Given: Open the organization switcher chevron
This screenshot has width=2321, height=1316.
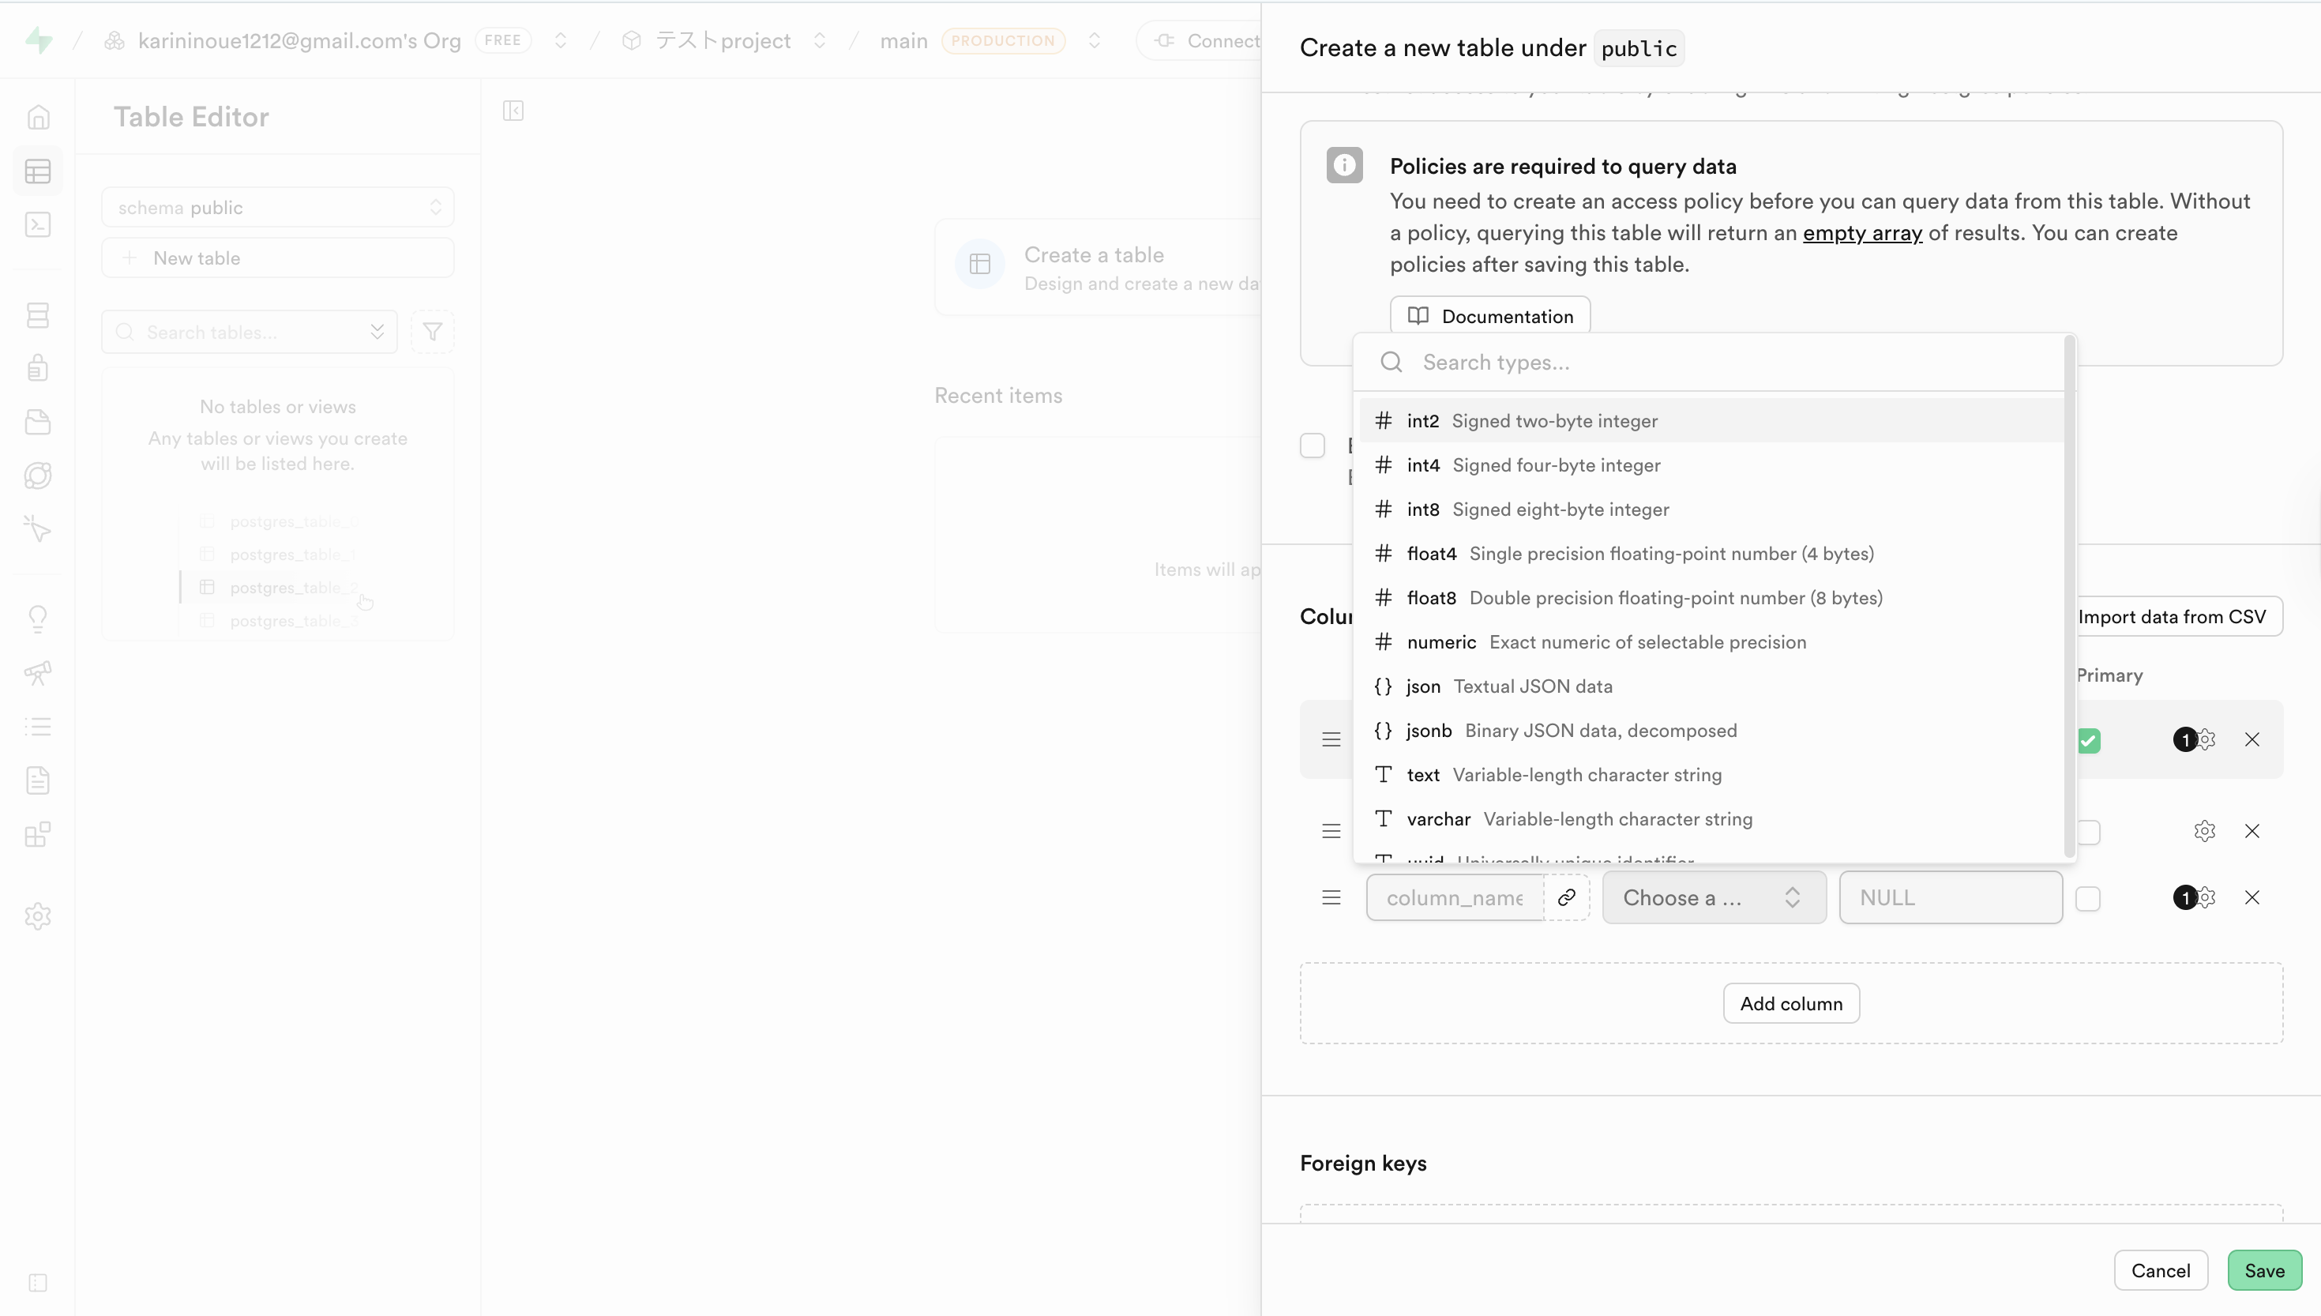Looking at the screenshot, I should click(x=560, y=40).
